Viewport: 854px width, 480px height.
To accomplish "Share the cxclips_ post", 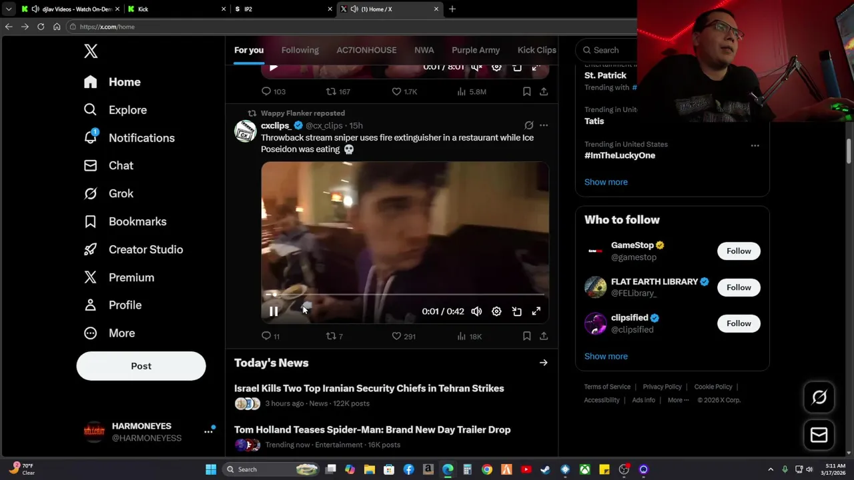I will click(544, 336).
